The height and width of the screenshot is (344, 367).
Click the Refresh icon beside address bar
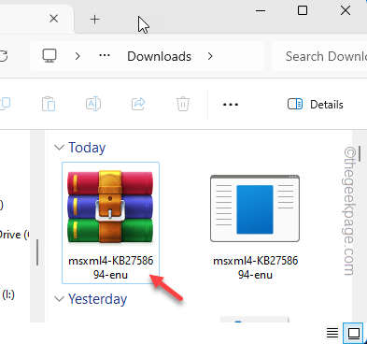click(4, 56)
